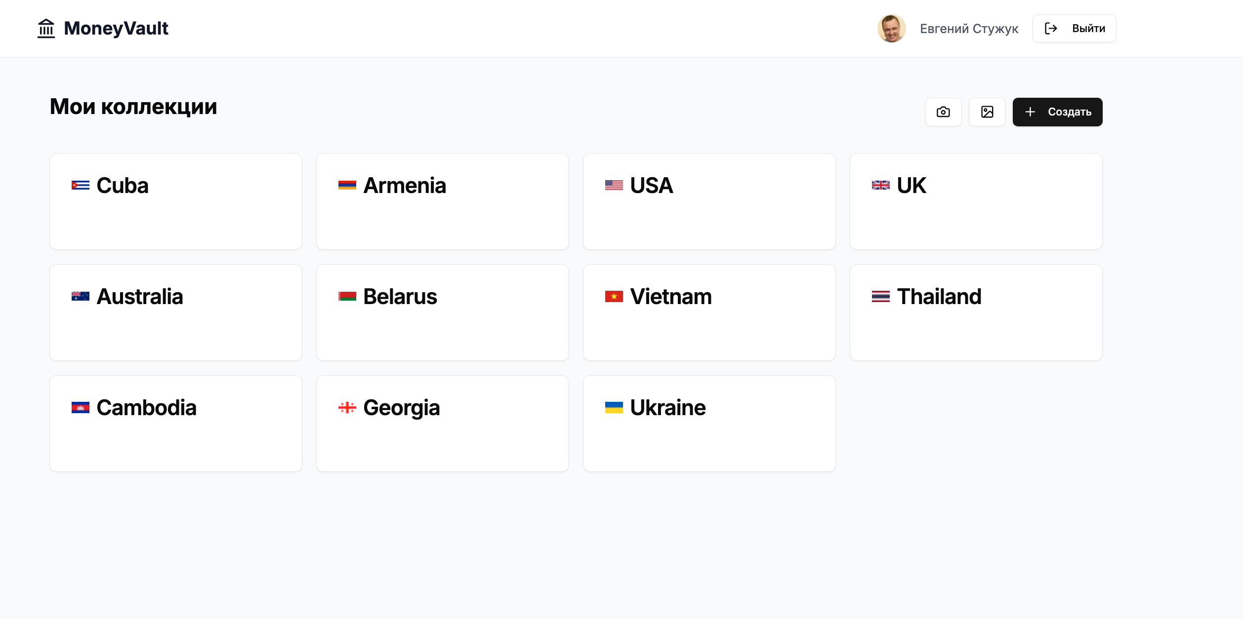Click the Ukraine flag icon
This screenshot has height=619, width=1243.
click(614, 408)
